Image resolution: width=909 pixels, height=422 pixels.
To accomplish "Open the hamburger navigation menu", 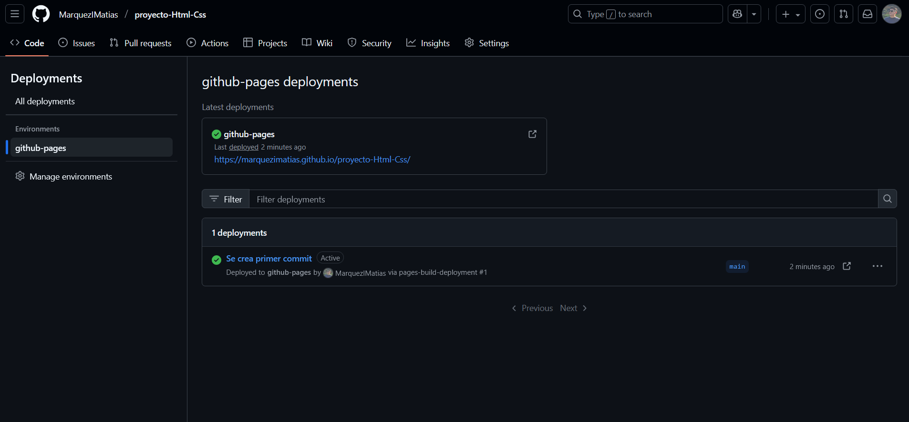I will click(15, 14).
